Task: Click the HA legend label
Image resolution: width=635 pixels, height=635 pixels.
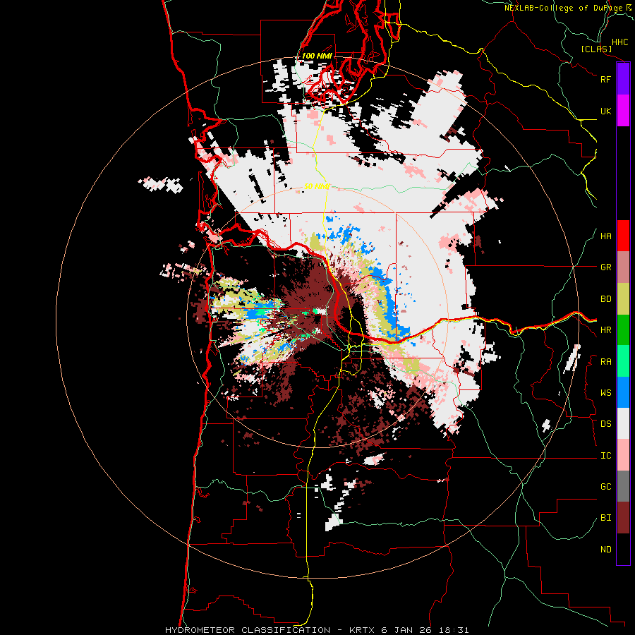Action: (605, 236)
